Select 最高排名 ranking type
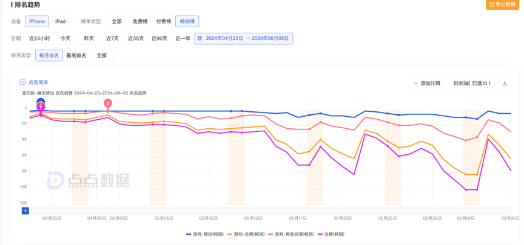Screen dimensions: 524x245 (76, 56)
